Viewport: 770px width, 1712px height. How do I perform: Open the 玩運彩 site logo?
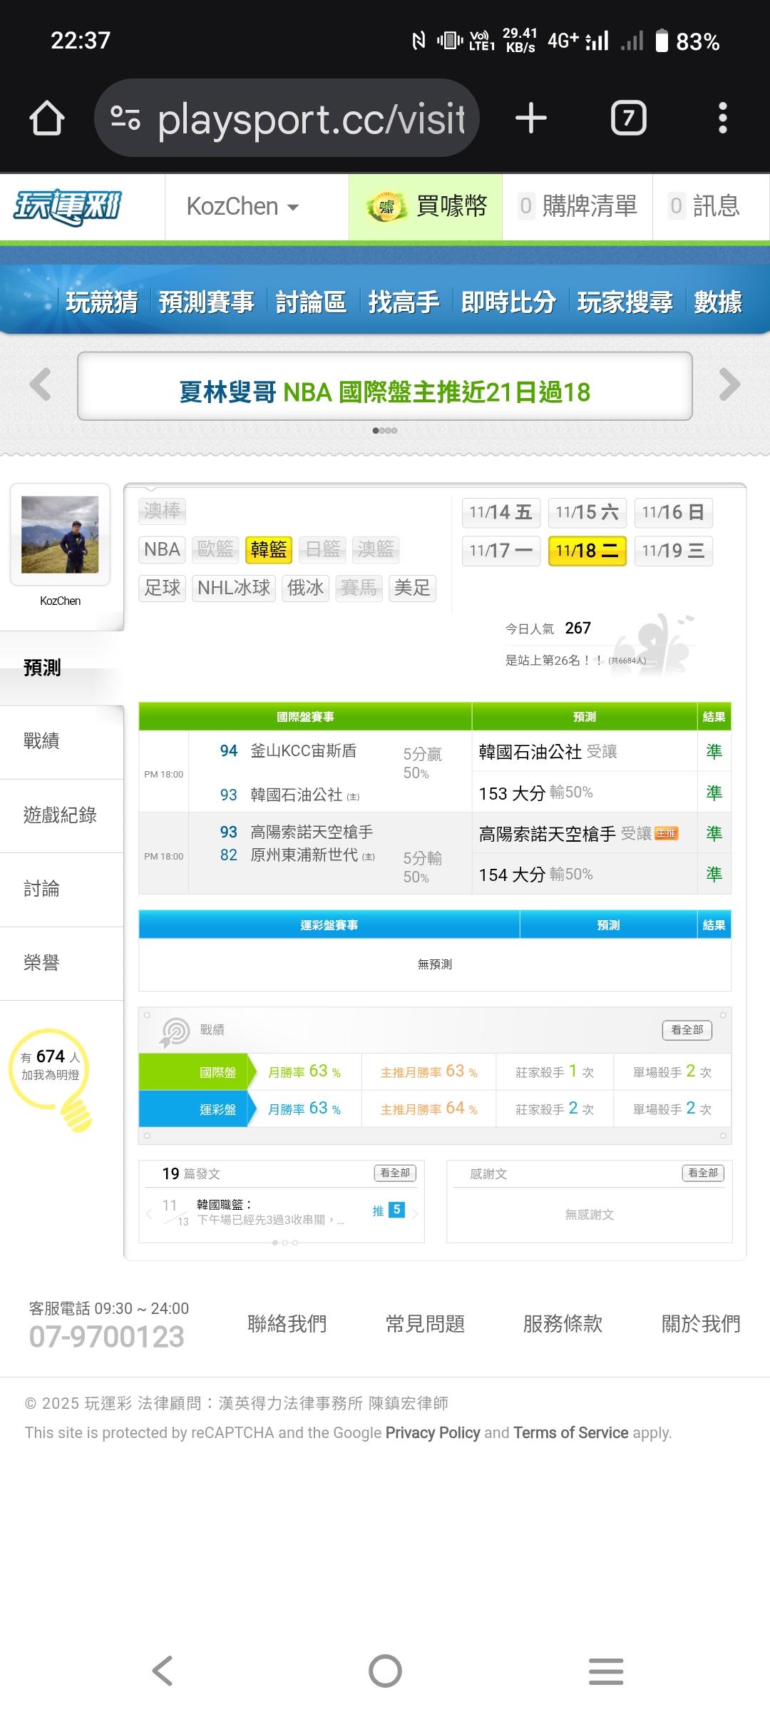[68, 208]
